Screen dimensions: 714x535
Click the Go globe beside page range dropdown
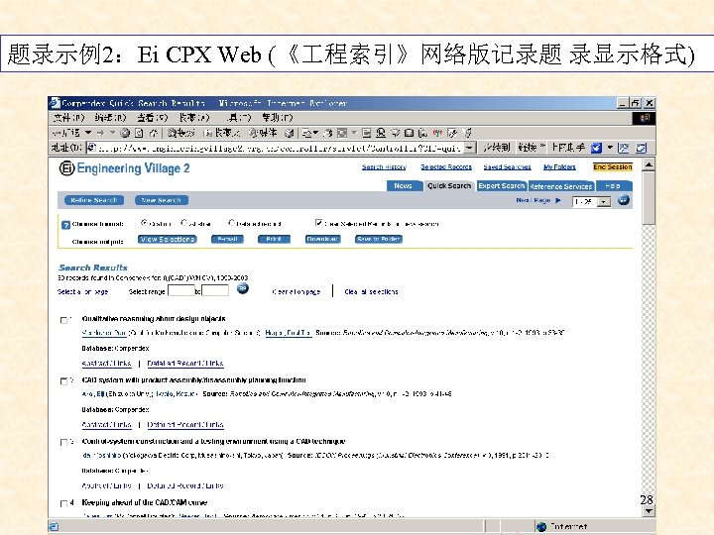[x=624, y=200]
